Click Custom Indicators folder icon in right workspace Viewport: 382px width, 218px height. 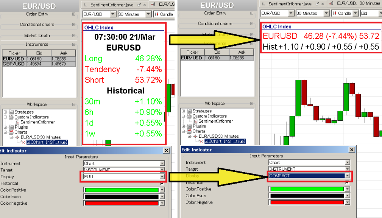[x=190, y=116]
